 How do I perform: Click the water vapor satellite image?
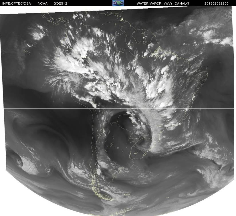[117, 111]
